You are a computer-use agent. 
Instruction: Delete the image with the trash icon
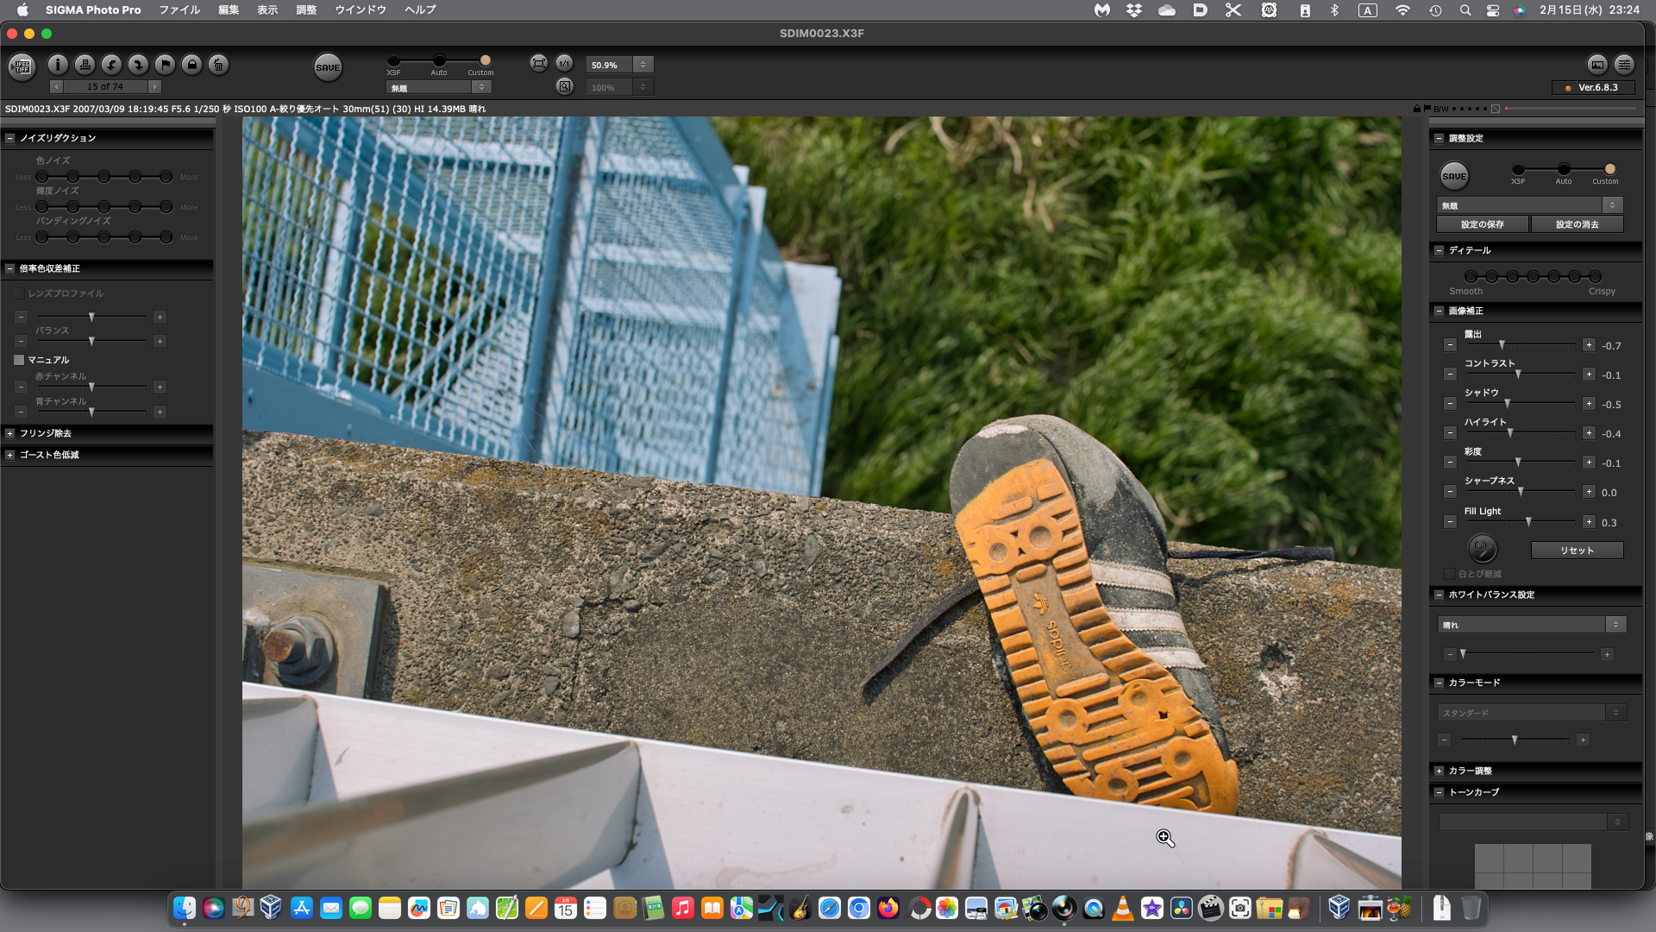click(218, 65)
